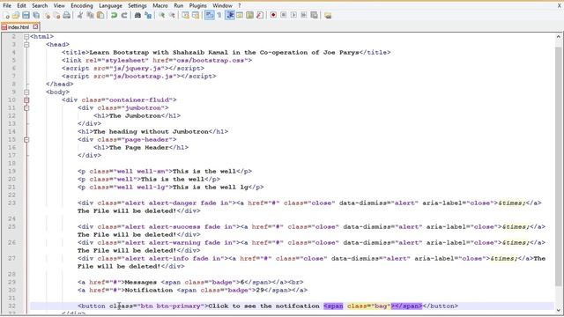The width and height of the screenshot is (564, 317).
Task: Open the Search menu
Action: [40, 6]
